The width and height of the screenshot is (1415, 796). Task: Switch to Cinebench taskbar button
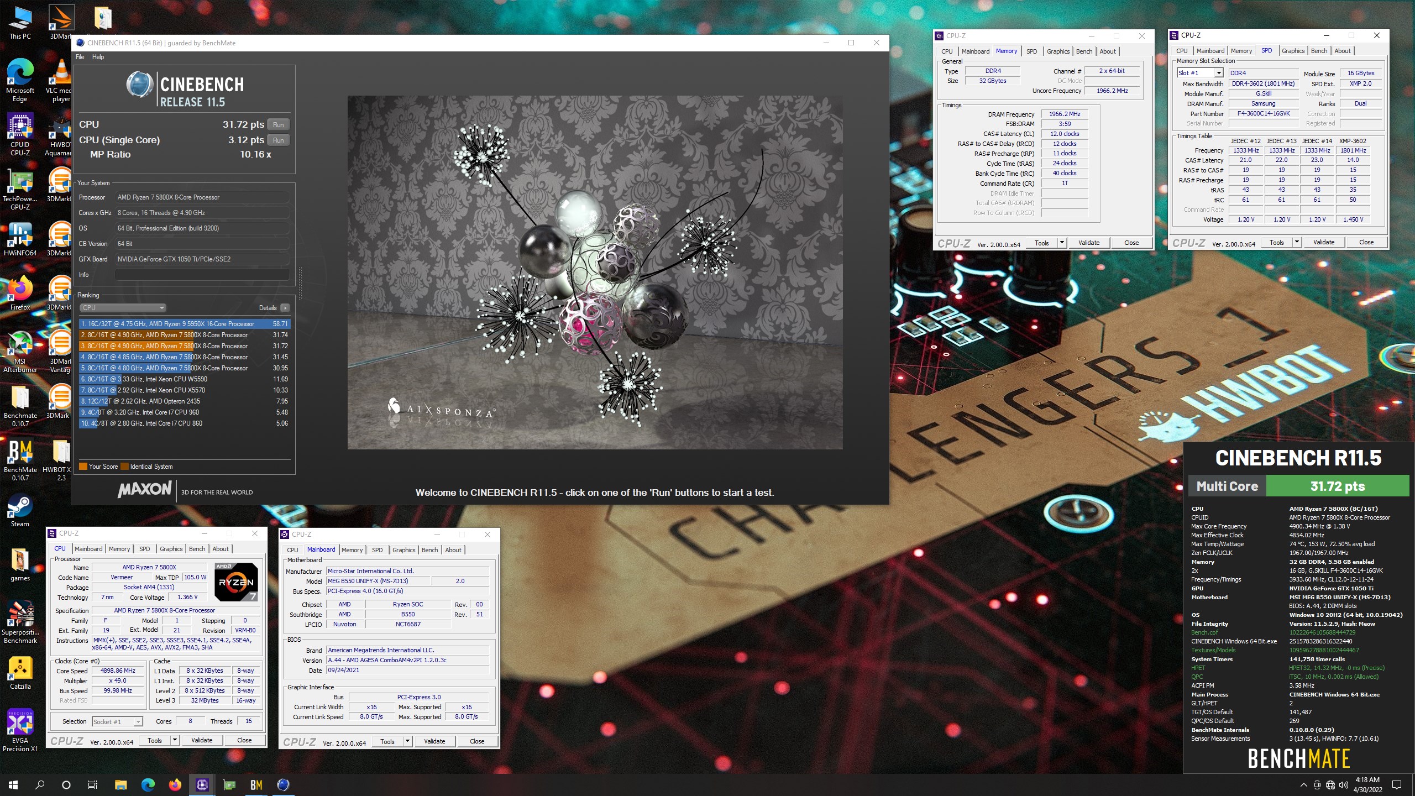(x=283, y=784)
